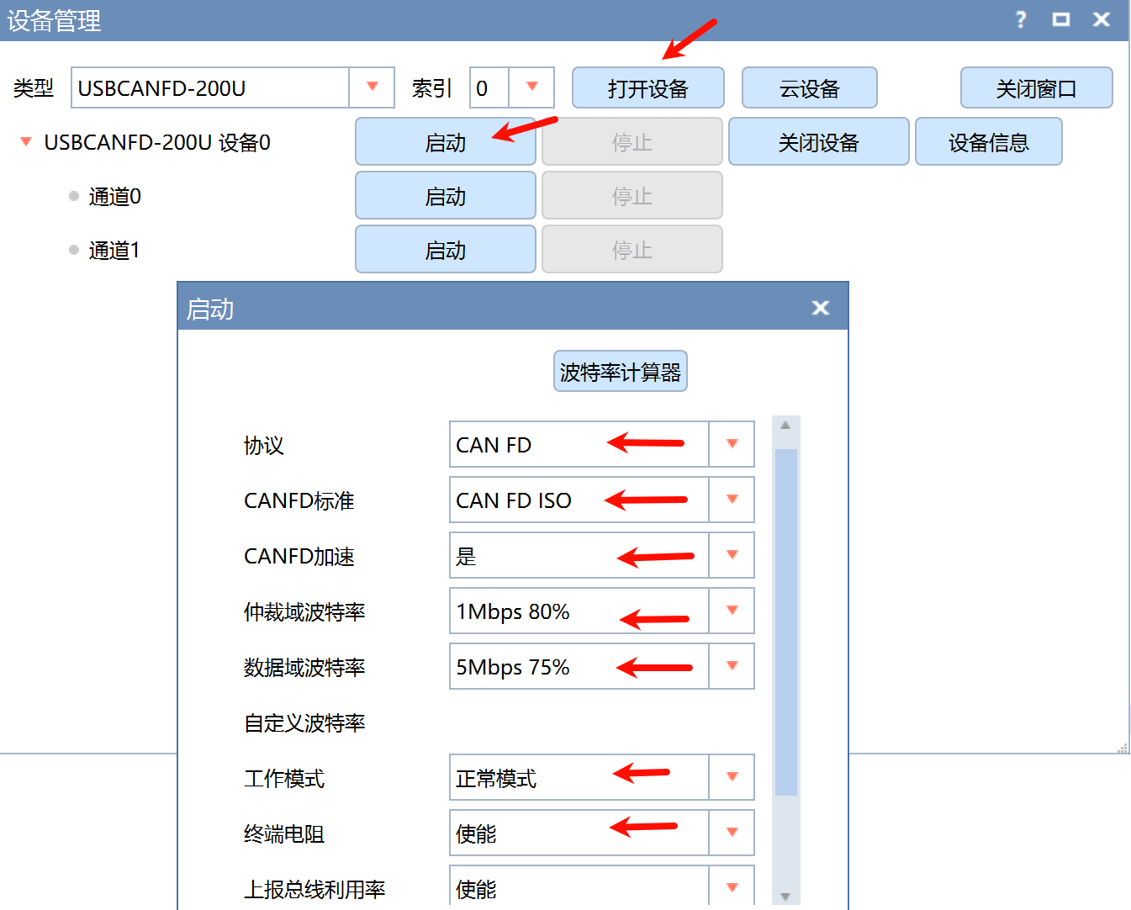Open the CANFD加速 dropdown
The height and width of the screenshot is (910, 1131).
pyautogui.click(x=732, y=555)
